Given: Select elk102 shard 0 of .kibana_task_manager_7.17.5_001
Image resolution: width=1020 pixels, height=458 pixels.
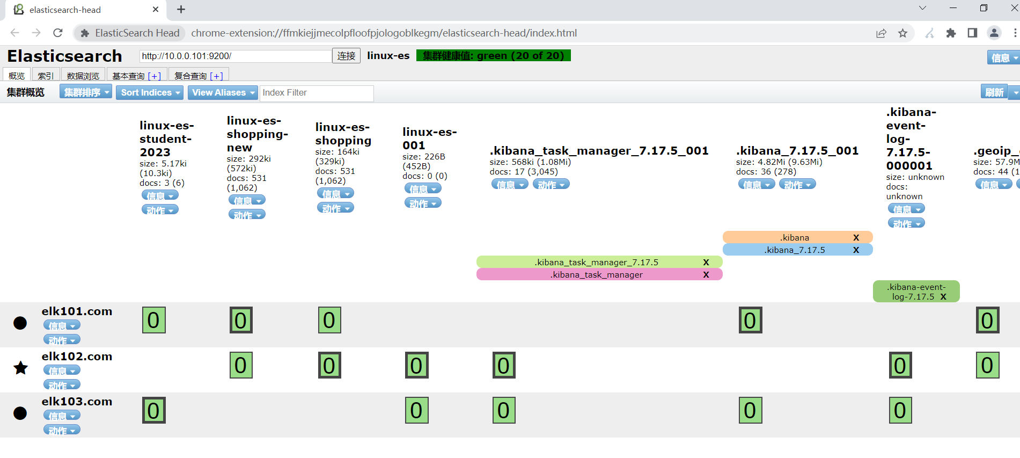Looking at the screenshot, I should (x=504, y=365).
